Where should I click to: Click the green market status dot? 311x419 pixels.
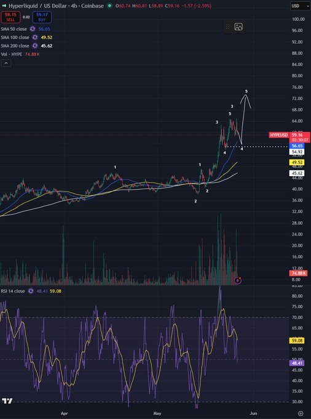pyautogui.click(x=109, y=6)
